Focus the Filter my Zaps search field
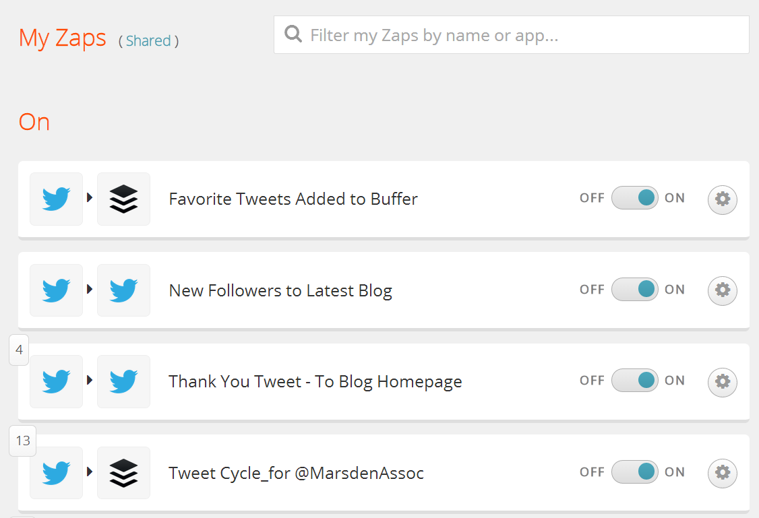 511,35
